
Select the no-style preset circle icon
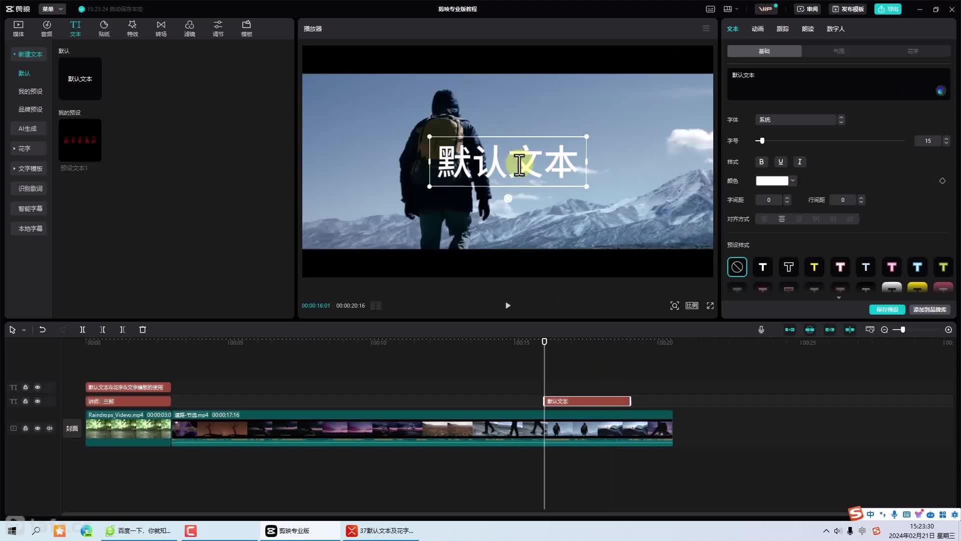[737, 267]
